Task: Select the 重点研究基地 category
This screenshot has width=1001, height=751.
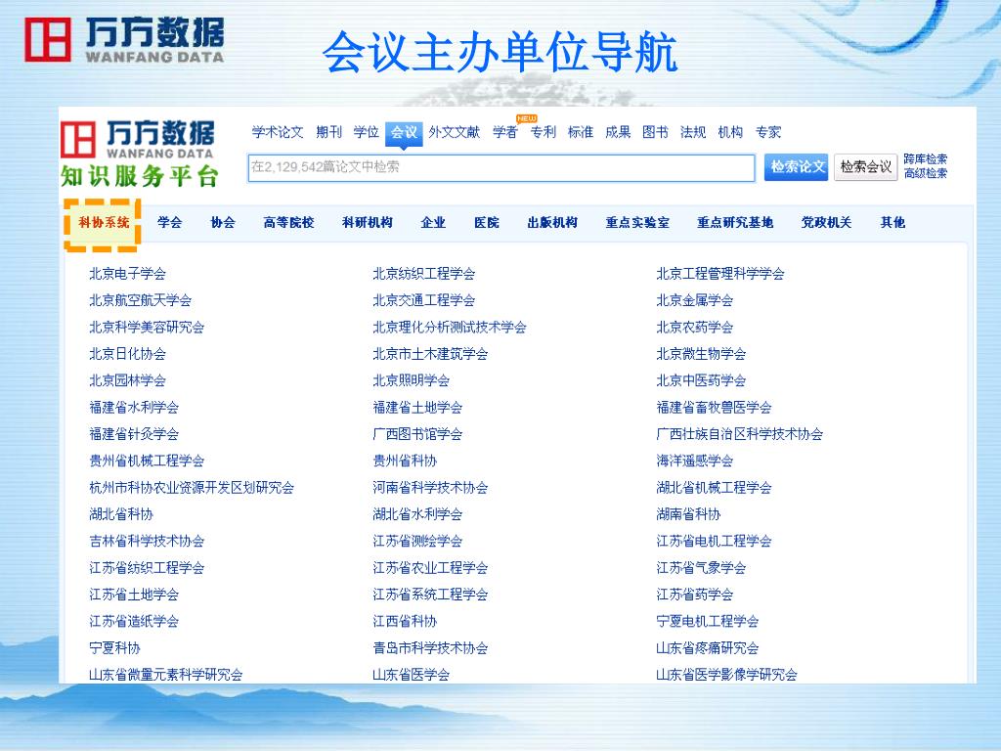Action: coord(735,223)
